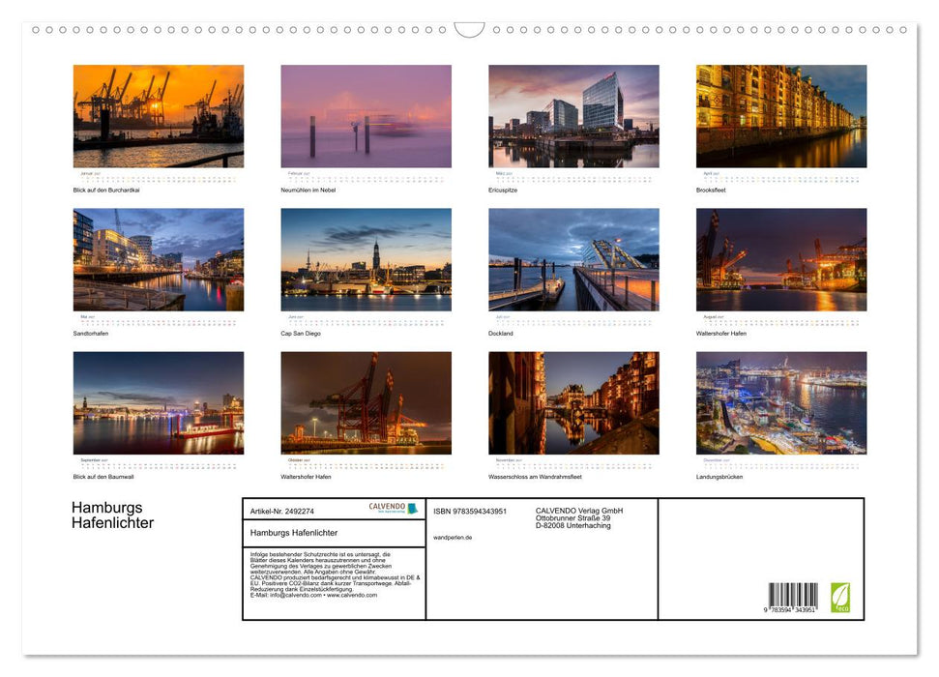Viewport: 939px width, 677px height.
Task: Click the green eco leaf icon
Action: coord(840,598)
